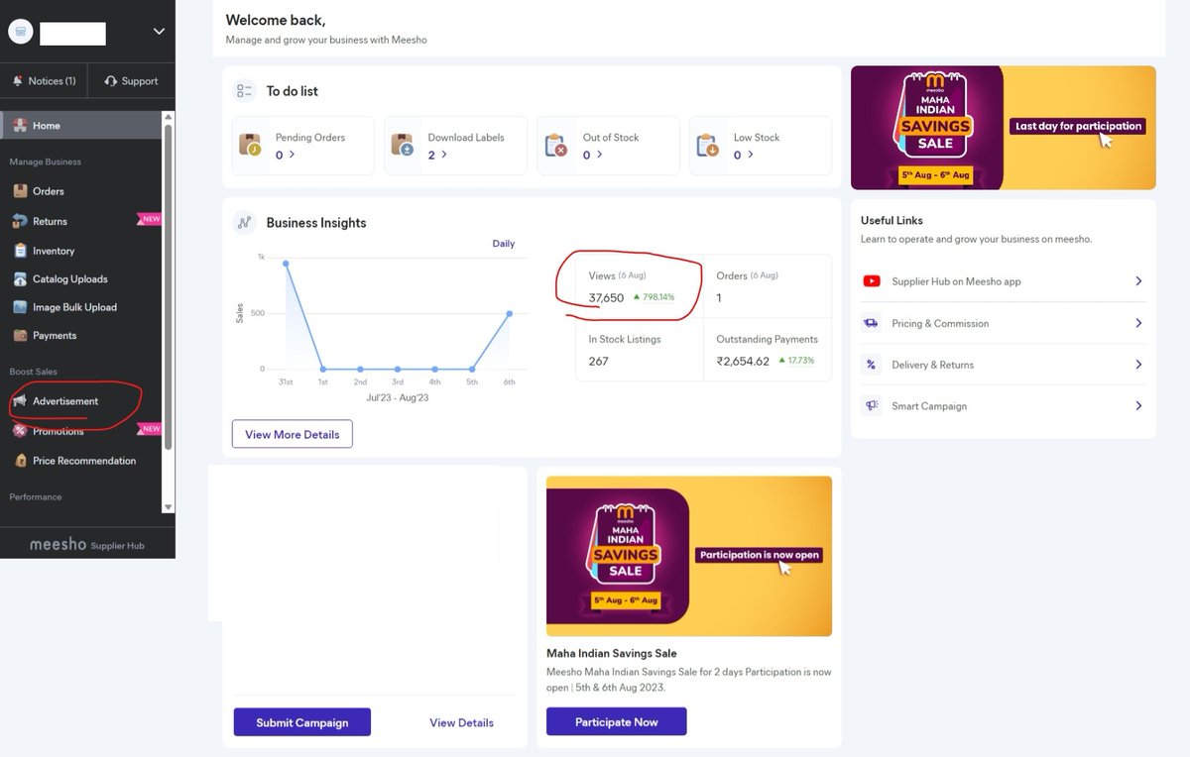
Task: Click the sidebar scrollbar up arrow
Action: coord(168,118)
